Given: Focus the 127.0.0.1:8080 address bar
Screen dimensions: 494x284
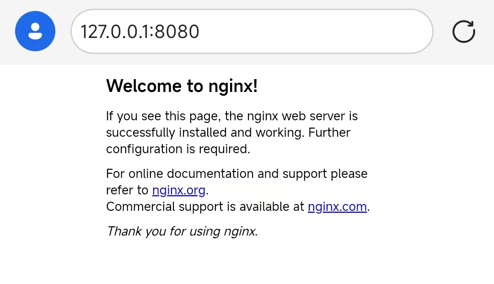Looking at the screenshot, I should point(252,31).
